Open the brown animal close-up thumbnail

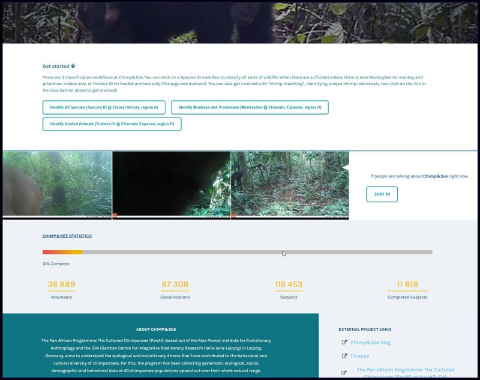(x=57, y=185)
